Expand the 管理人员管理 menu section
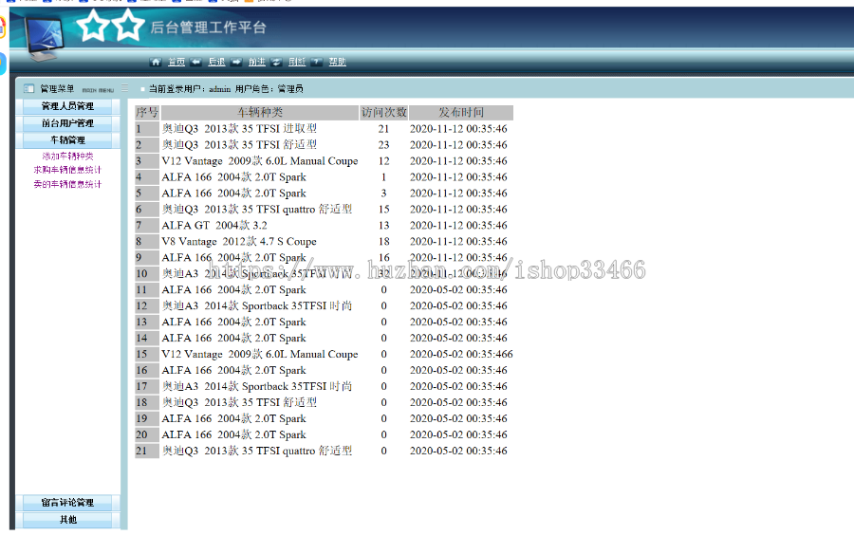This screenshot has width=854, height=535. pos(67,106)
